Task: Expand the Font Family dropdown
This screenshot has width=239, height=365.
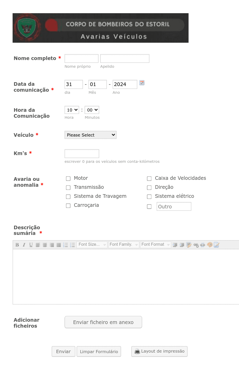Action: (x=124, y=245)
